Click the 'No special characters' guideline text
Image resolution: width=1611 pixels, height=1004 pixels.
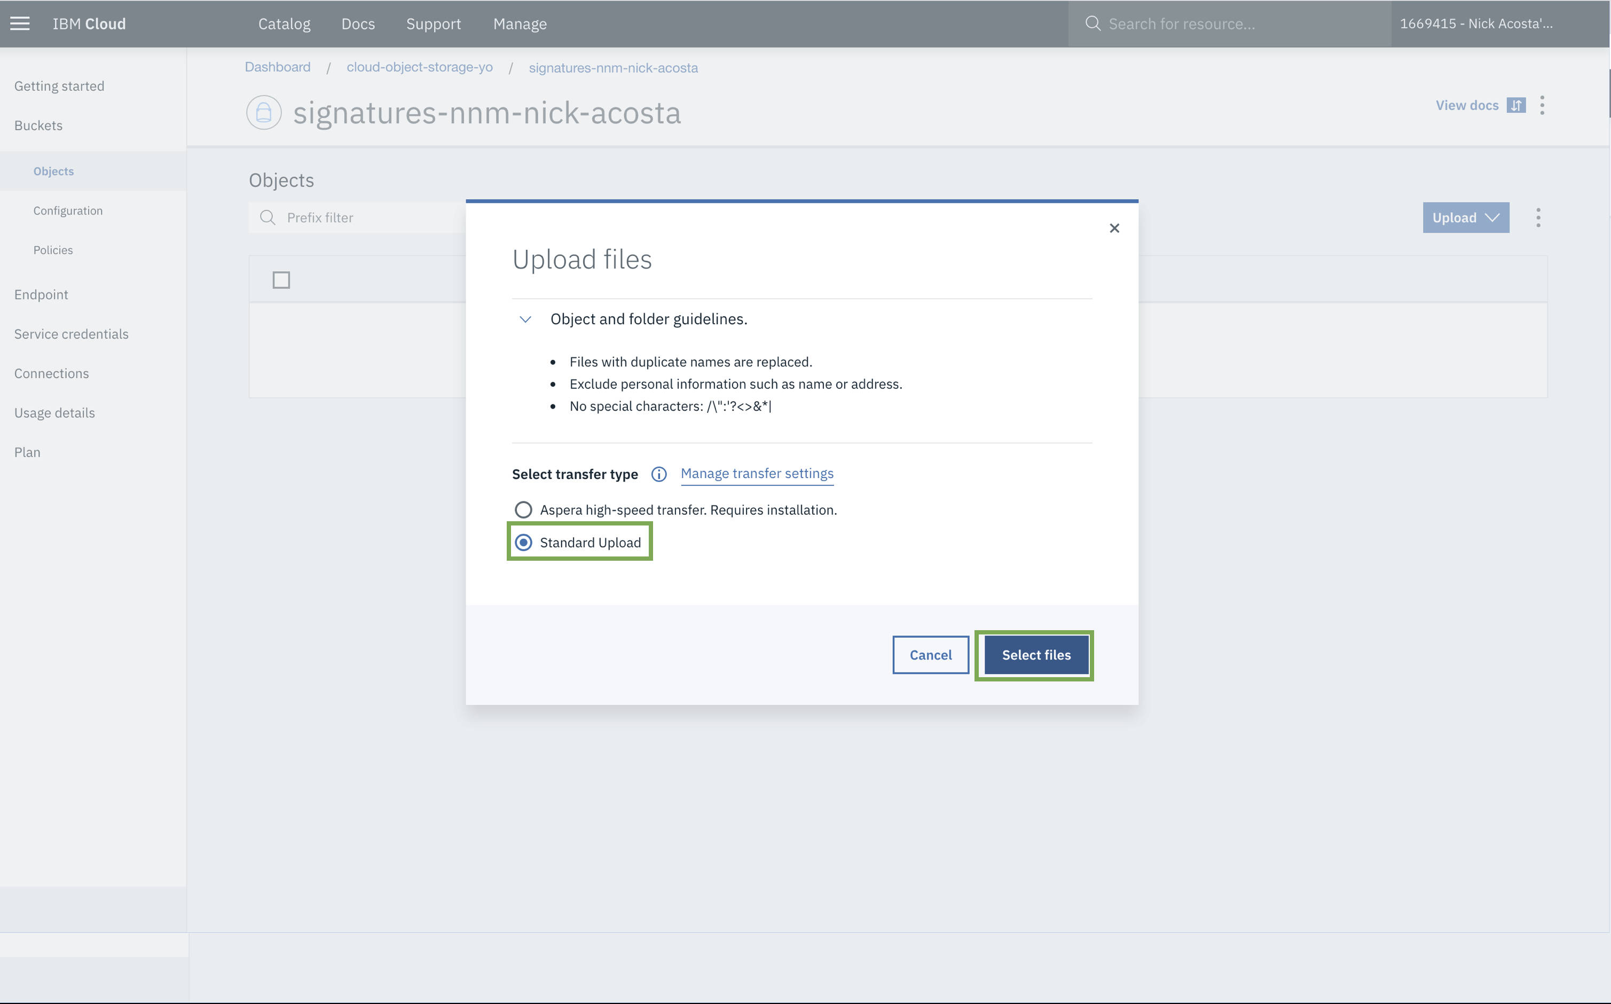pyautogui.click(x=671, y=406)
